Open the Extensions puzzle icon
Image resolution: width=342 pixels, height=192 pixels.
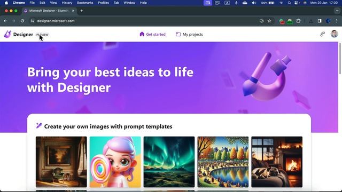pos(298,21)
